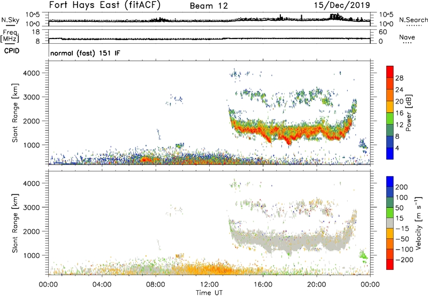Click the '04:00' time tick label
The width and height of the screenshot is (428, 296).
pos(102,285)
